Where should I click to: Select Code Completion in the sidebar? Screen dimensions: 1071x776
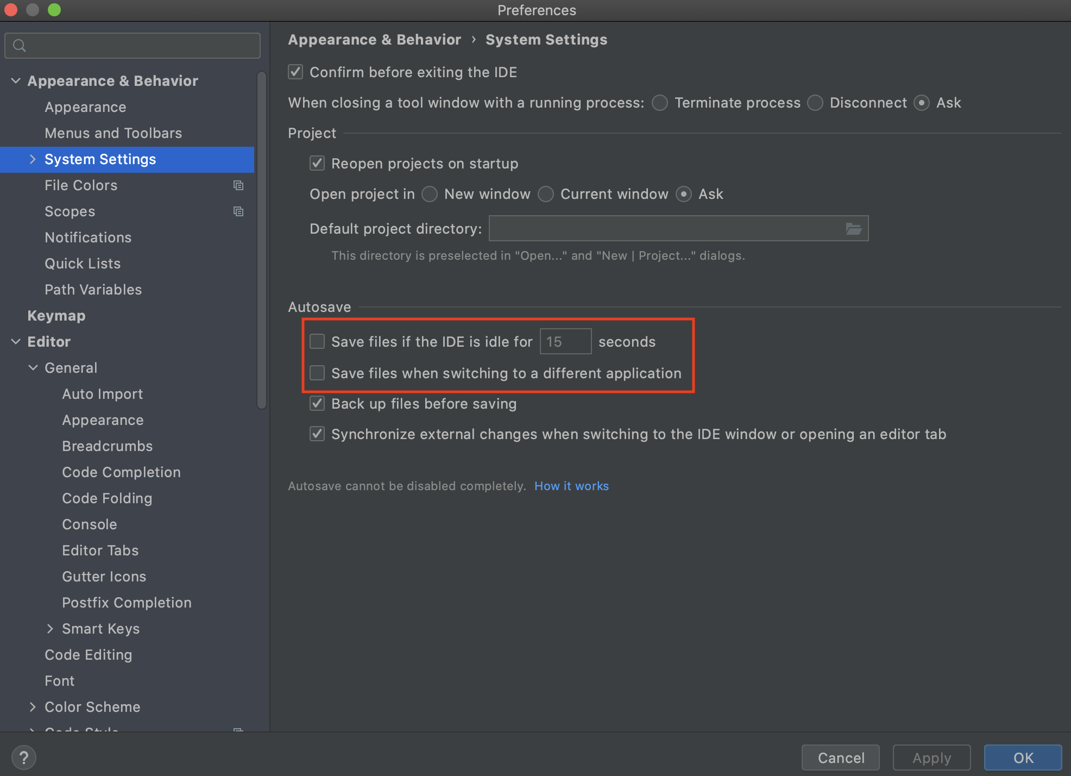click(x=121, y=472)
